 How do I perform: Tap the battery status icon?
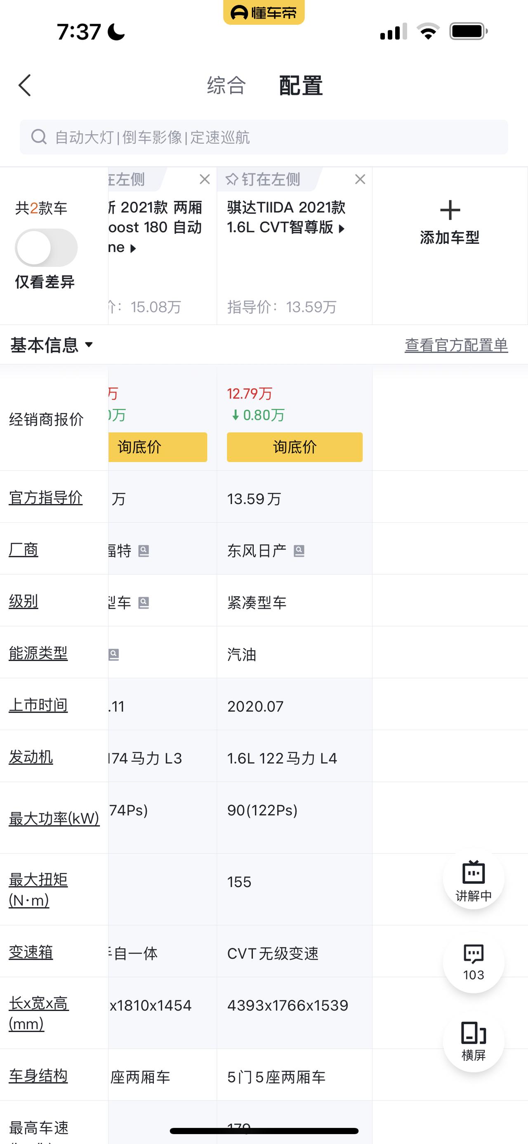[469, 31]
